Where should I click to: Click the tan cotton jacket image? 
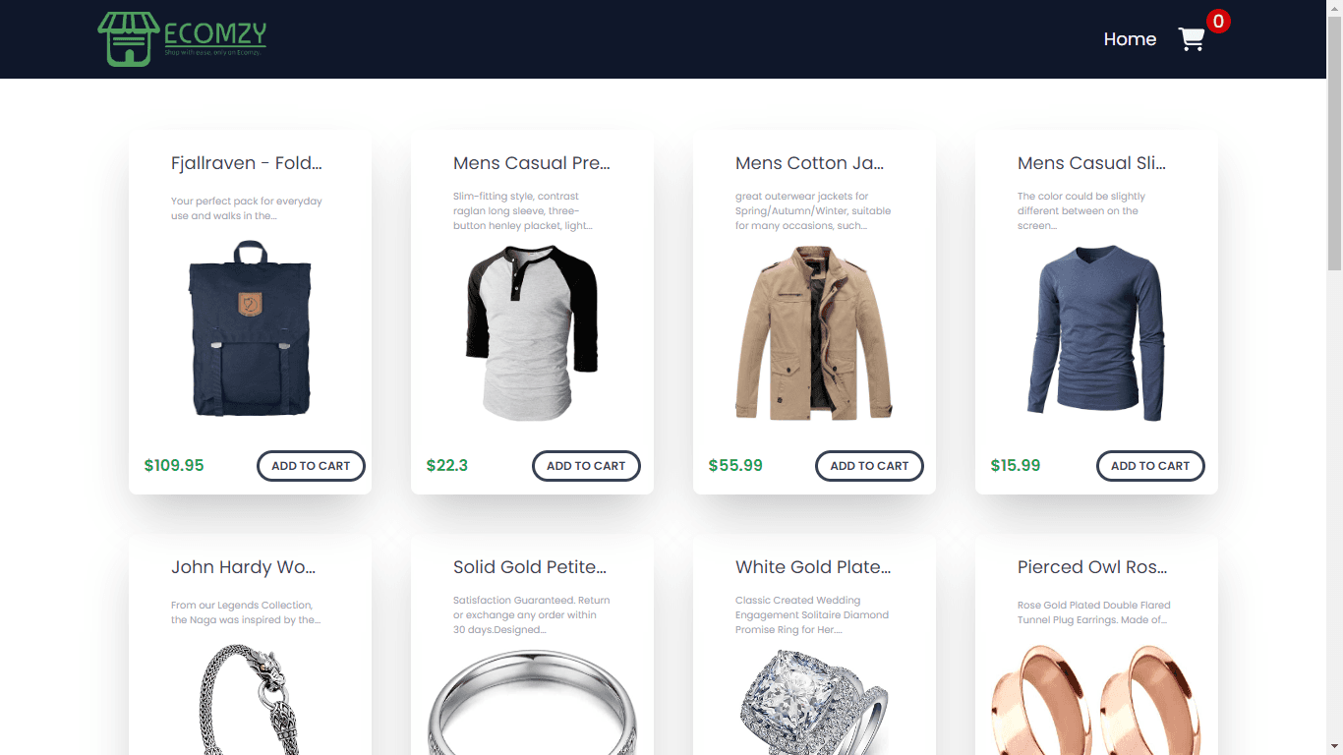(814, 332)
